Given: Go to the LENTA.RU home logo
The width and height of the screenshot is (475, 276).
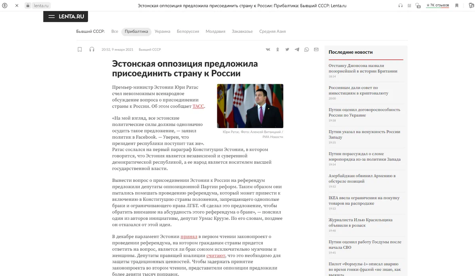Looking at the screenshot, I should [71, 16].
